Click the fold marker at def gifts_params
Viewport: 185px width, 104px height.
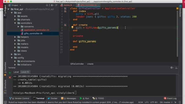tap(69, 41)
